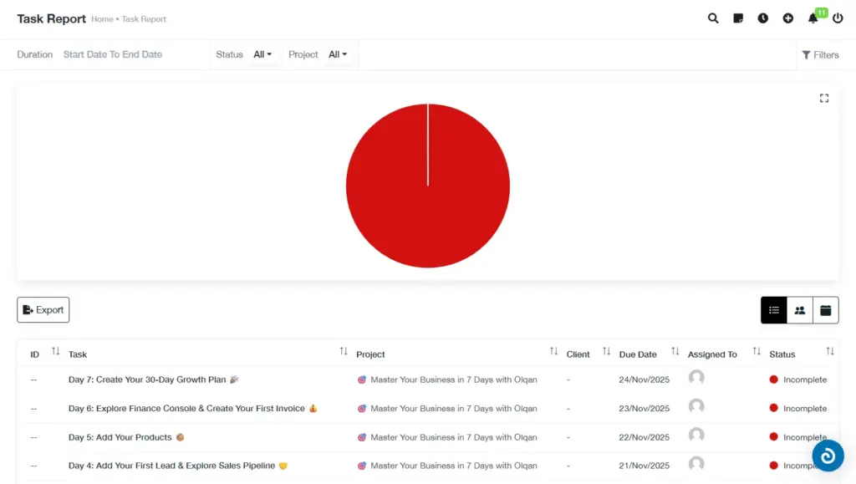Screen dimensions: 856x484
Task: Open the Day 7 Growth Plan task
Action: (149, 380)
